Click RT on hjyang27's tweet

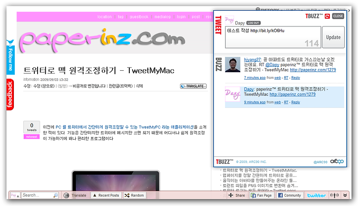[286, 77]
